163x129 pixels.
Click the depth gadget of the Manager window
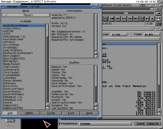[x=99, y=7]
